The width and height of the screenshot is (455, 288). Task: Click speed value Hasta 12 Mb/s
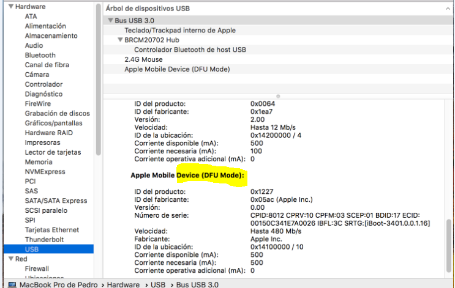point(273,127)
